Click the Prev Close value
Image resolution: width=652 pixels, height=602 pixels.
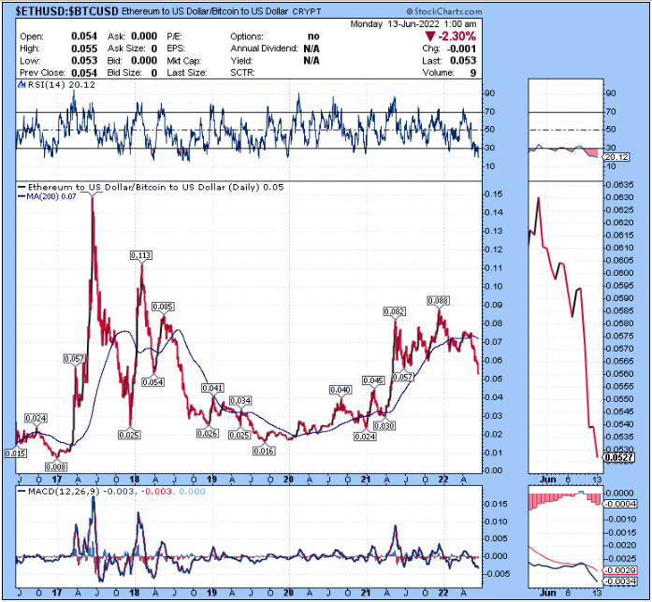tap(84, 73)
